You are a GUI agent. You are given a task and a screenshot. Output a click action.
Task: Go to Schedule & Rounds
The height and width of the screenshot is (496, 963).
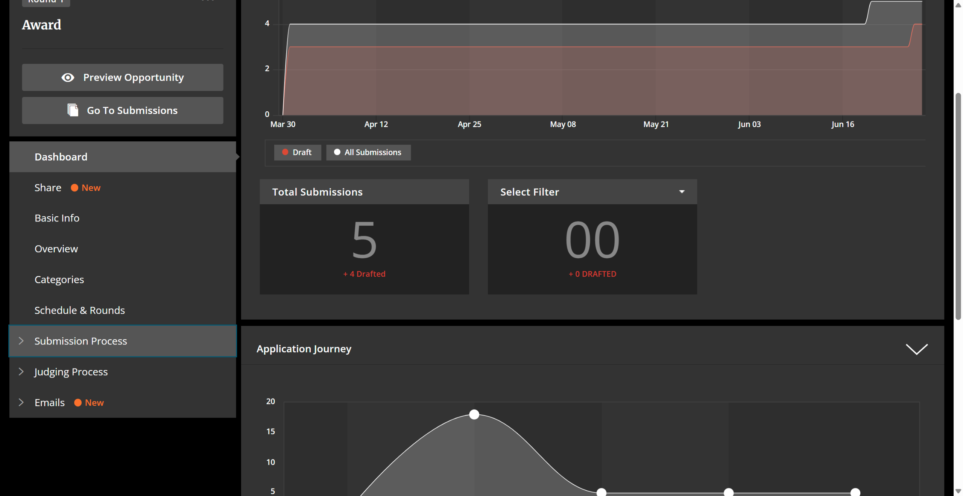click(79, 310)
